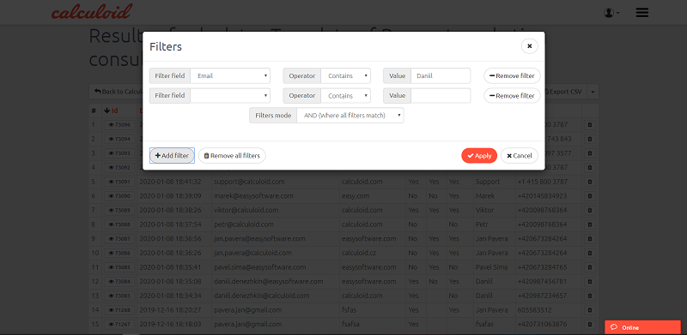Open the Online chat widget
The image size is (687, 335).
coord(642,327)
